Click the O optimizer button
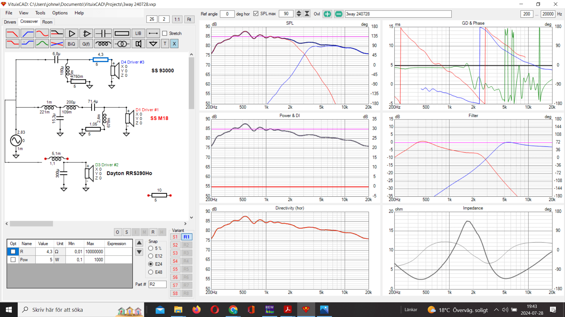Viewport: 565px width, 317px height. point(117,232)
